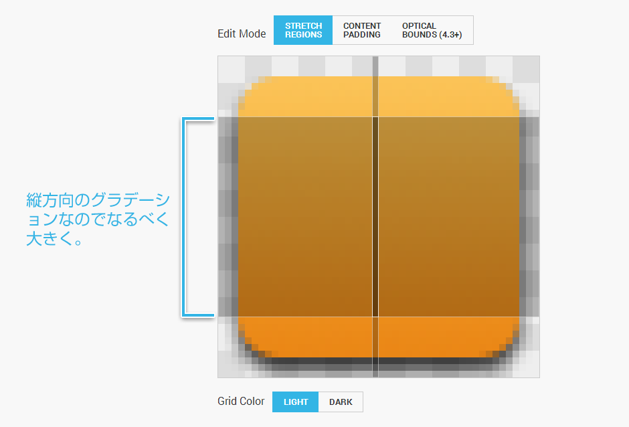The width and height of the screenshot is (629, 427).
Task: Select the narrow vertical stretch strip
Action: (375, 217)
